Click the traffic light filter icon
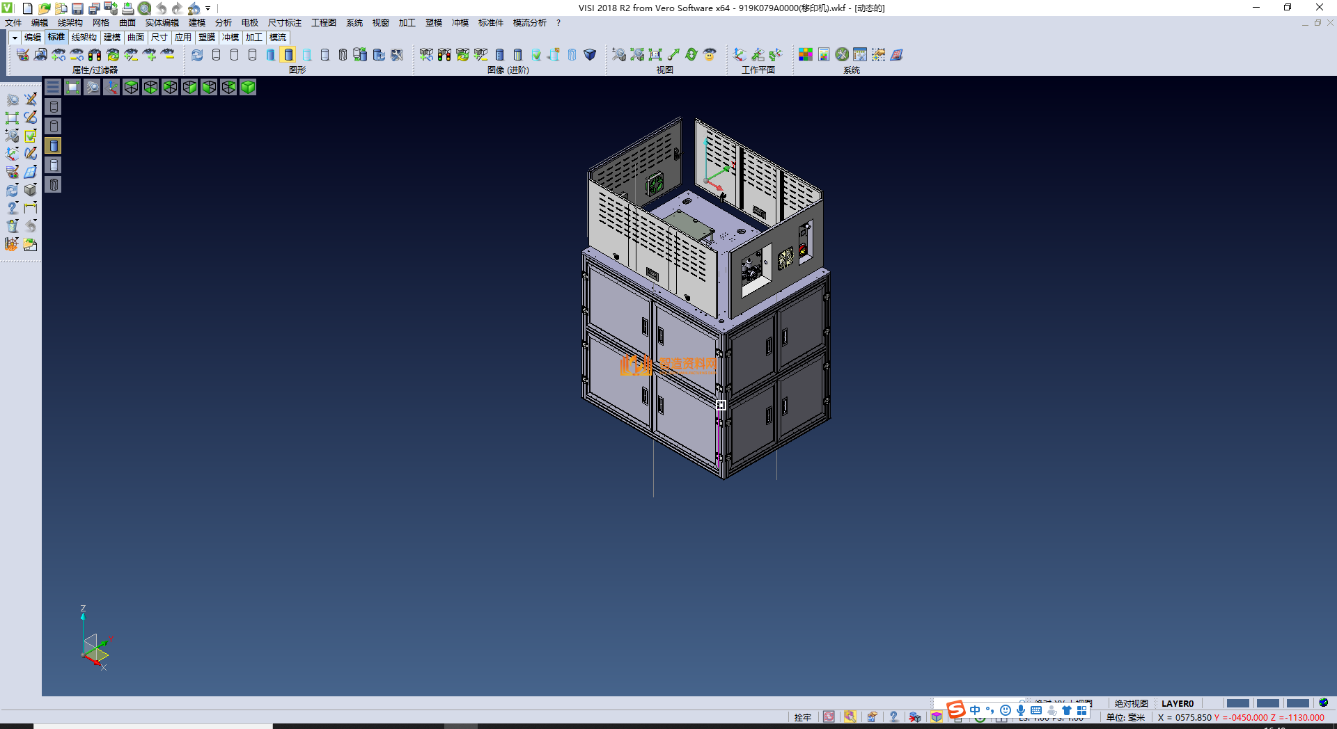1337x729 pixels. 95,55
